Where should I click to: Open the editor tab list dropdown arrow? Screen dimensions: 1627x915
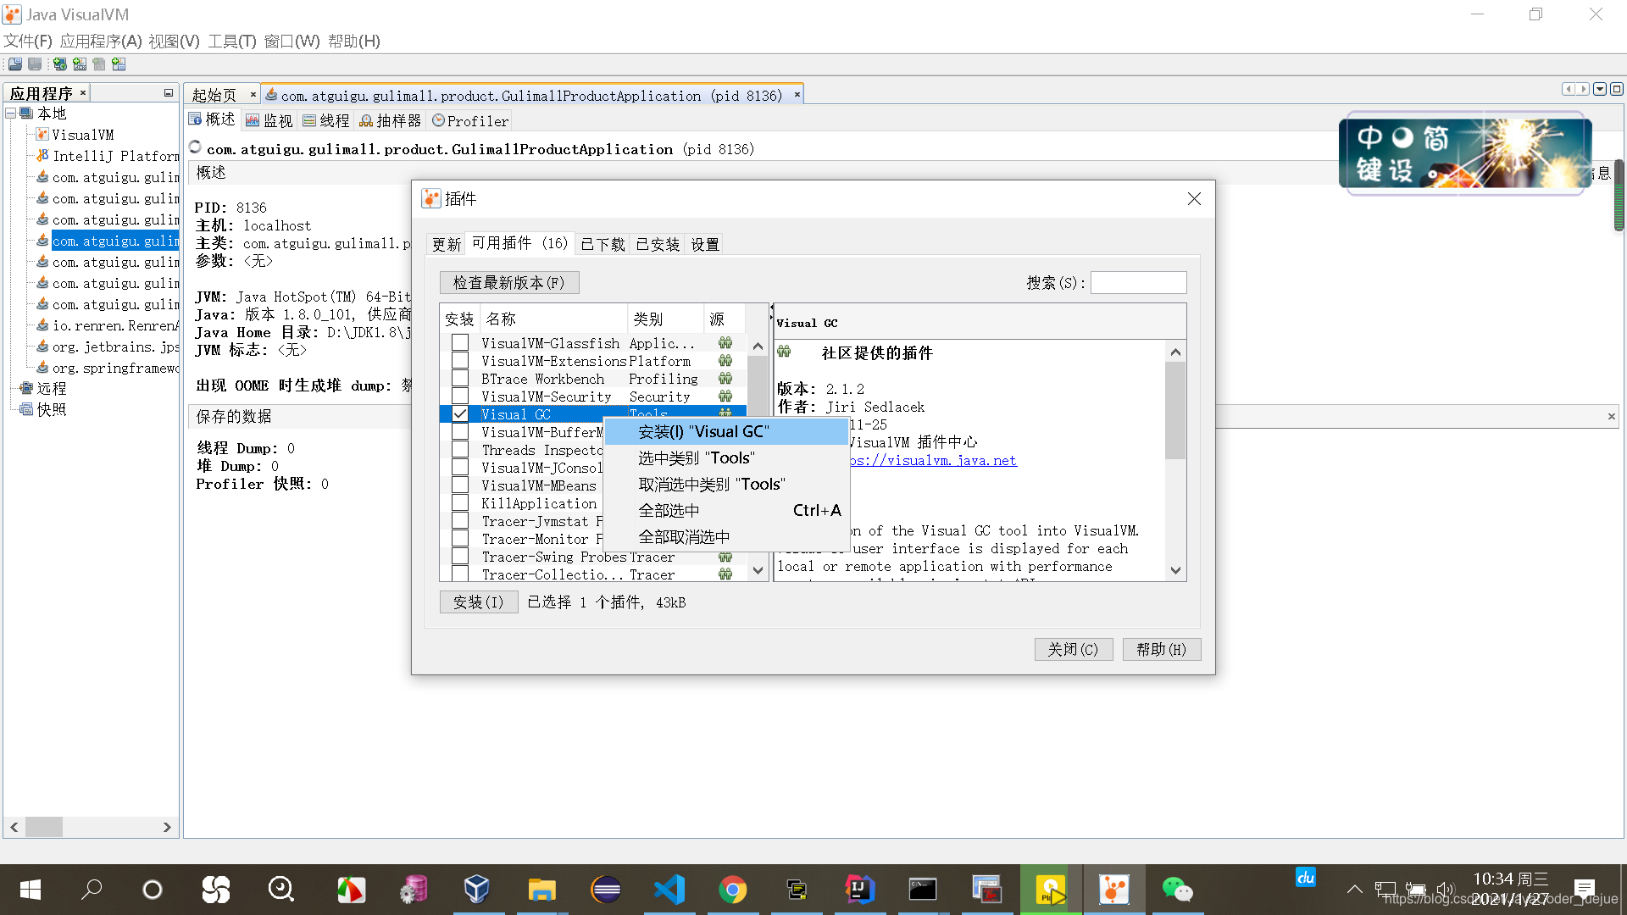coord(1600,89)
